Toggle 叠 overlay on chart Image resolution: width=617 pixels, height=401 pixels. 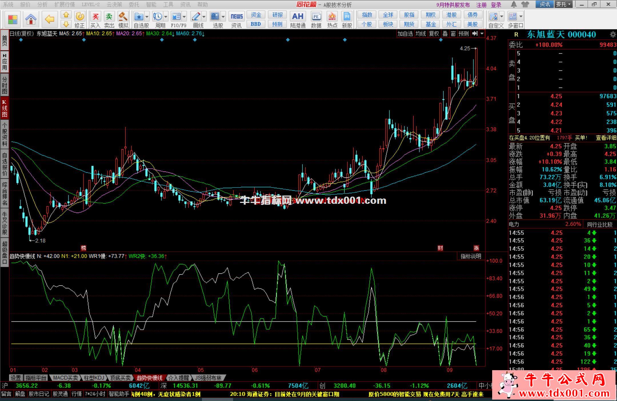[x=445, y=34]
